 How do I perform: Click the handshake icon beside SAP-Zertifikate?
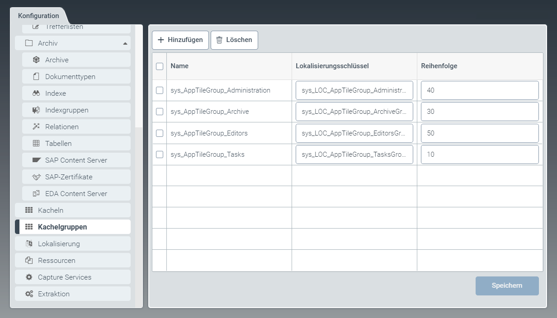point(36,177)
